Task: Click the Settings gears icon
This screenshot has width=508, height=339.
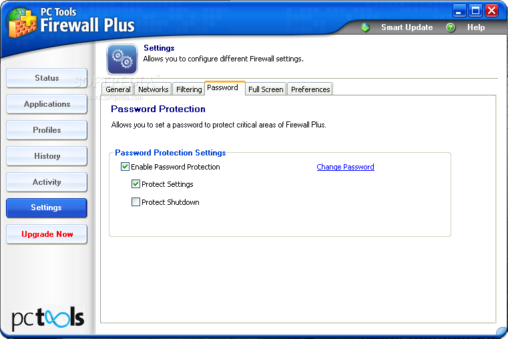Action: pyautogui.click(x=122, y=59)
